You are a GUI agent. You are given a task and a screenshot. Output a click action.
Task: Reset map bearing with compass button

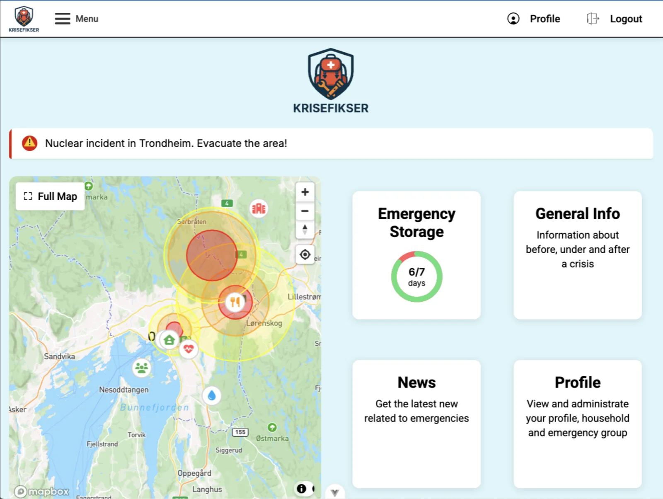pyautogui.click(x=305, y=230)
